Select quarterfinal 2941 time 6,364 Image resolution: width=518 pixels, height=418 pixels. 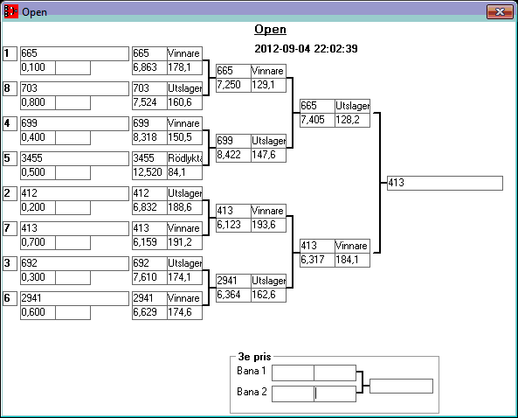click(233, 295)
